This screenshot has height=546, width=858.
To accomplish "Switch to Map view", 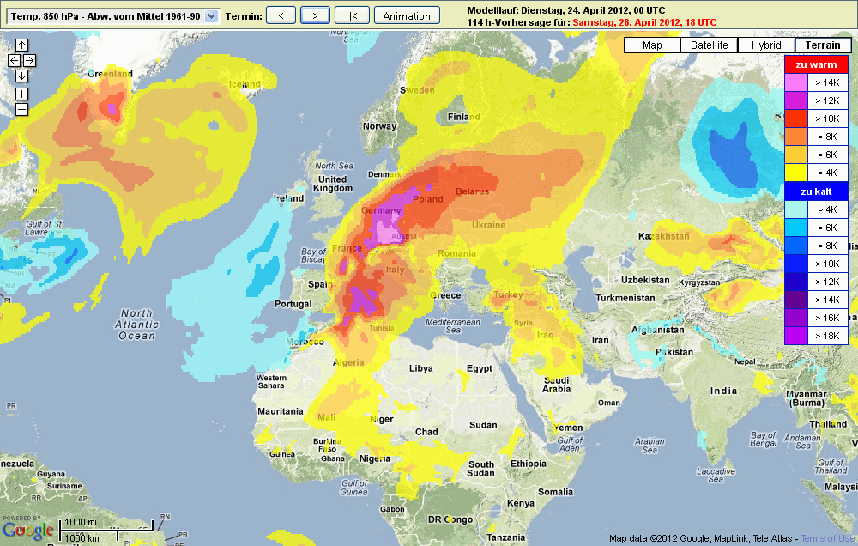I will click(652, 45).
